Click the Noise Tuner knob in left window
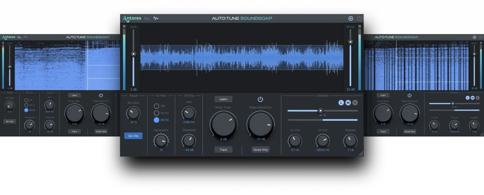 [x=74, y=113]
